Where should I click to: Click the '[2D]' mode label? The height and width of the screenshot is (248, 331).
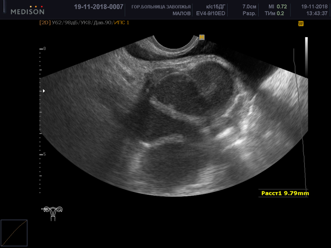45,23
